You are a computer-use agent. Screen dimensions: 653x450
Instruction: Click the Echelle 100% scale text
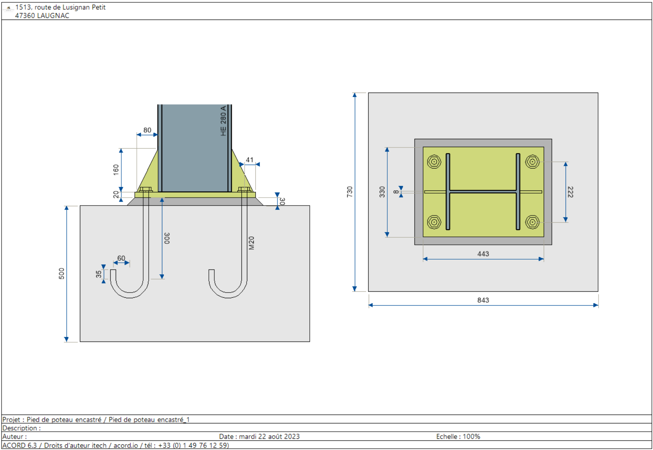458,436
